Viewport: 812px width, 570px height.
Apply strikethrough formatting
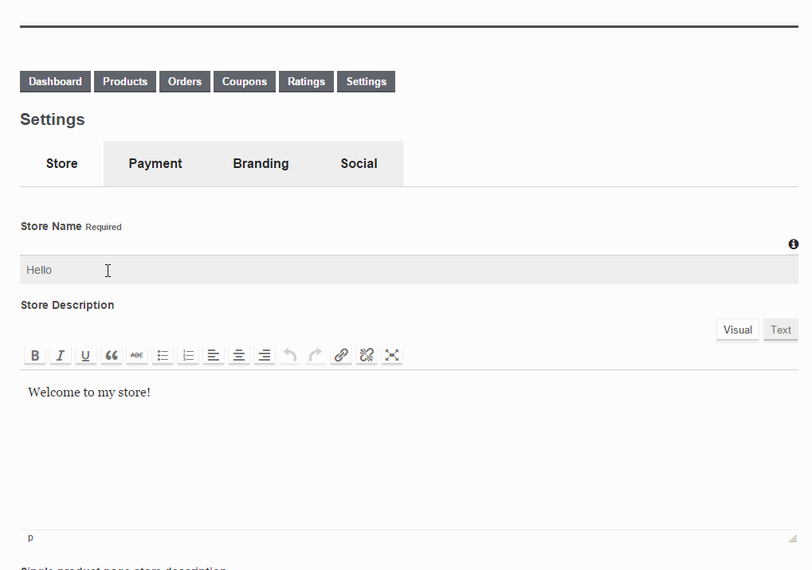click(136, 355)
